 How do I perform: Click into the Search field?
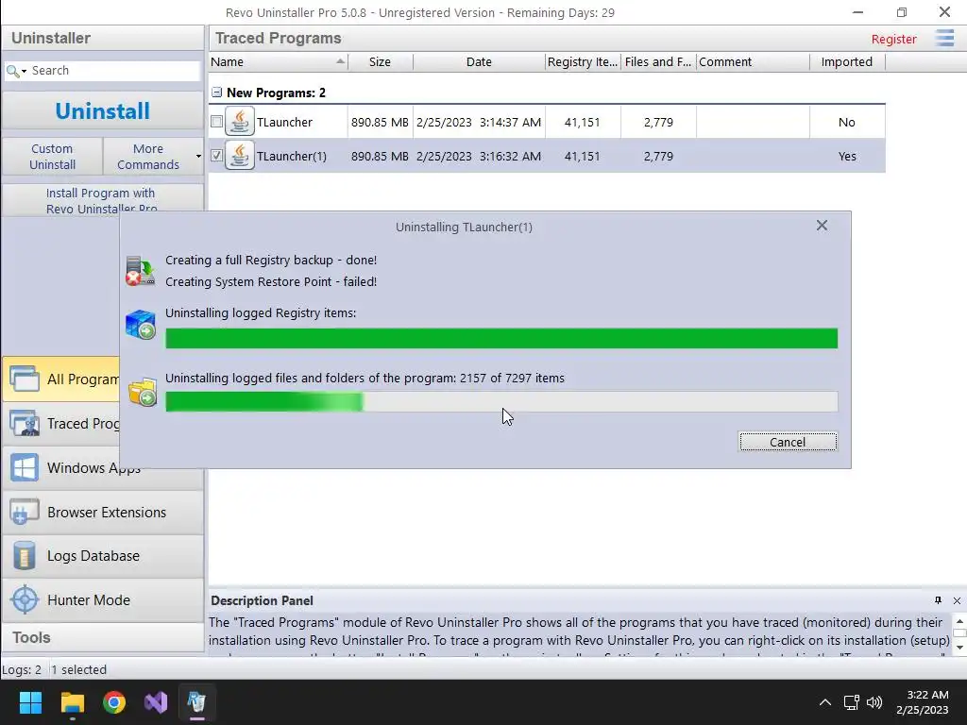coord(114,70)
